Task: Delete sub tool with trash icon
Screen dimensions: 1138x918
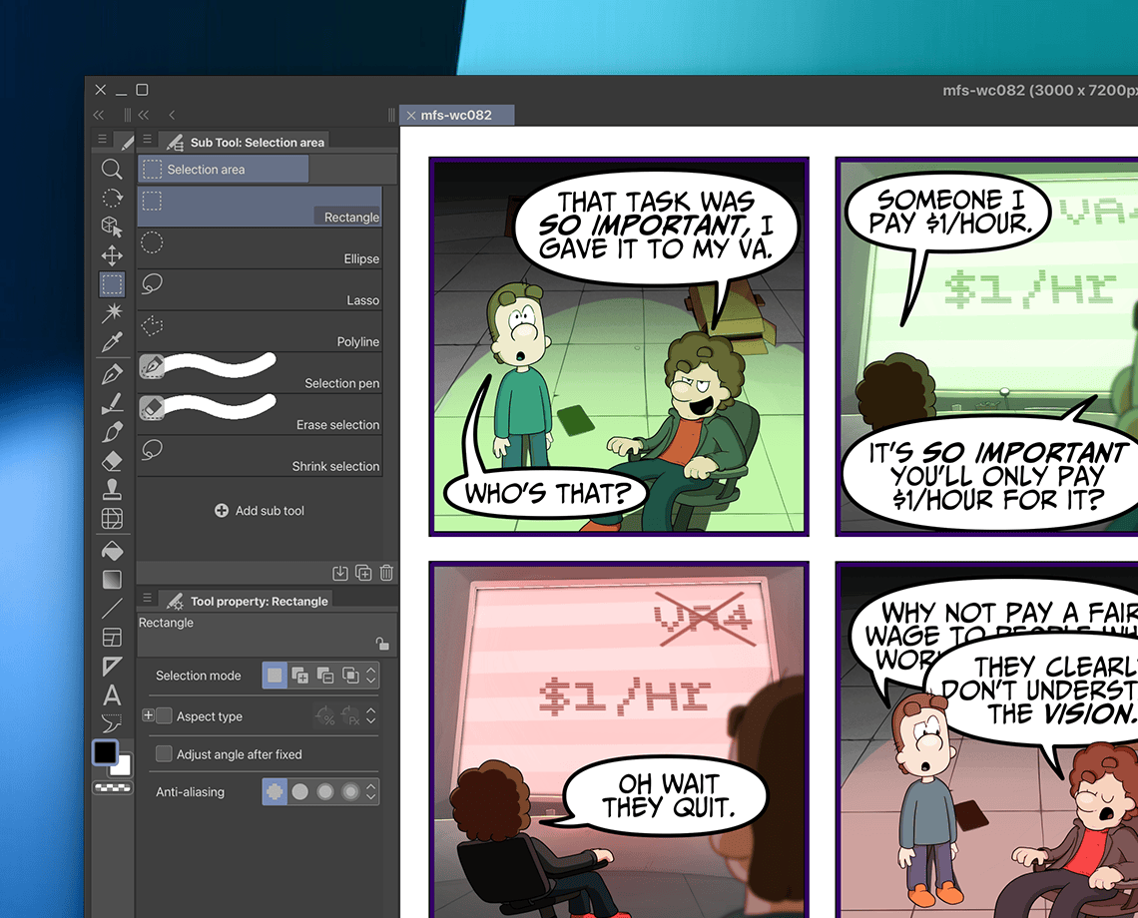Action: [386, 573]
